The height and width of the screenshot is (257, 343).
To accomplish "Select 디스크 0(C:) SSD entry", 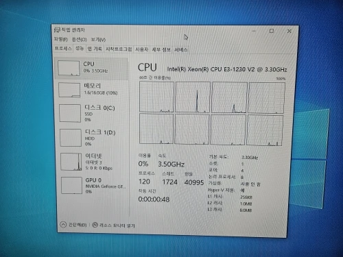I will click(92, 113).
